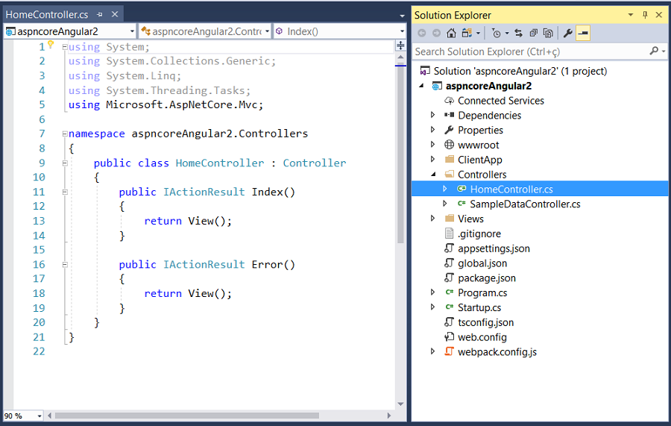Toggle the Solution Explorer auto-hide pin
Image resolution: width=671 pixels, height=426 pixels.
pyautogui.click(x=645, y=15)
